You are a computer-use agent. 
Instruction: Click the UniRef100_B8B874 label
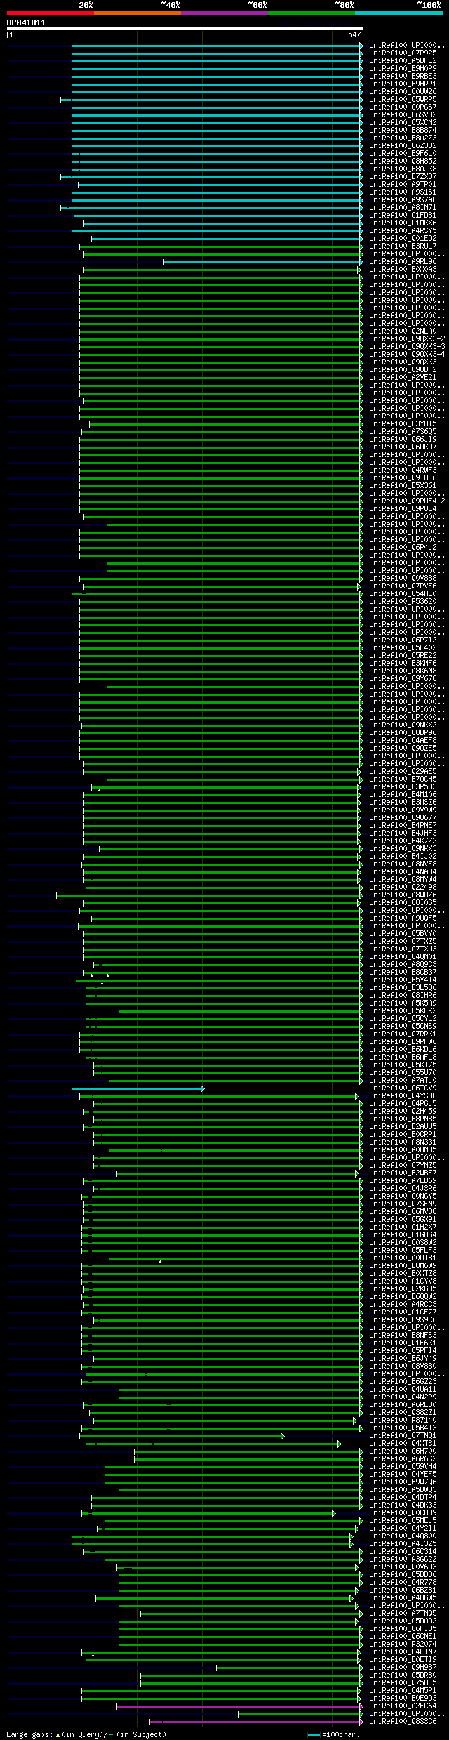pos(403,130)
